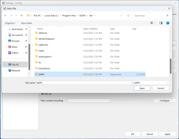This screenshot has height=139, width=179.
Task: Sort by Size column header
Action: (x=134, y=29)
